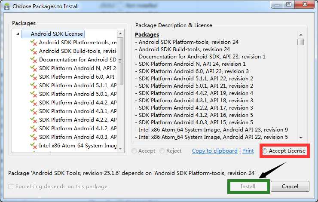Click 'Android SDK Build-tools, revision 24' description line
318x202 pixels.
pos(183,49)
